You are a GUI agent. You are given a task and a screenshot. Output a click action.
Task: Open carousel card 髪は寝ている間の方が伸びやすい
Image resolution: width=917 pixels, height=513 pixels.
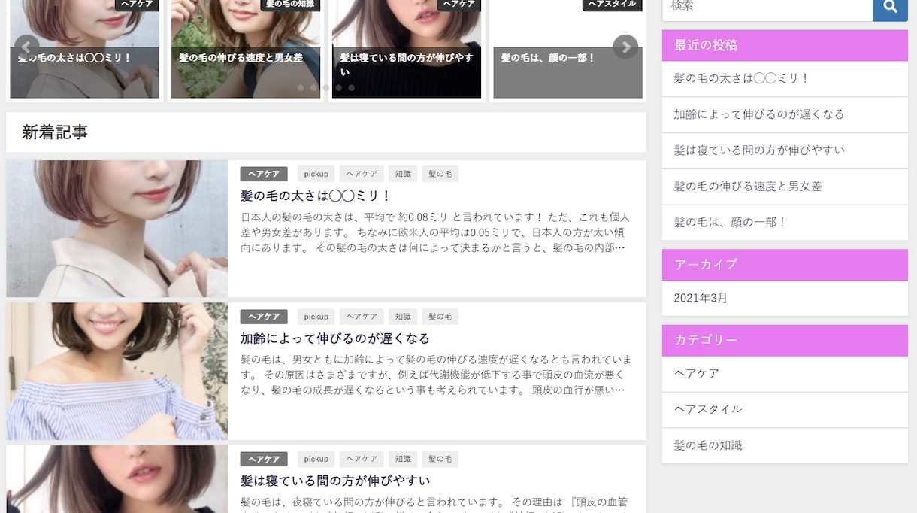[407, 49]
